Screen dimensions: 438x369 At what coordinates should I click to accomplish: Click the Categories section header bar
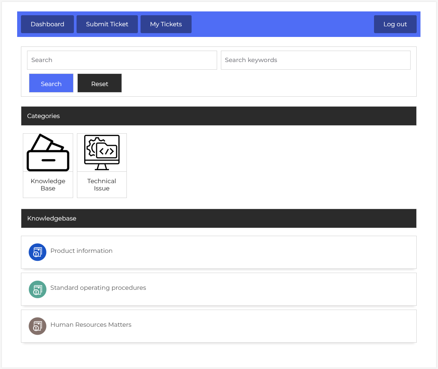coord(219,116)
